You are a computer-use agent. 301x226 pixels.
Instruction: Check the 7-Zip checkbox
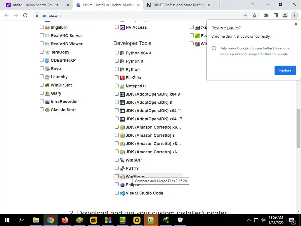click(x=192, y=27)
